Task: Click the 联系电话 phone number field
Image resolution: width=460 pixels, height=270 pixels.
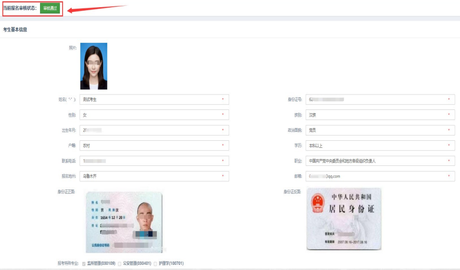Action: pyautogui.click(x=154, y=161)
